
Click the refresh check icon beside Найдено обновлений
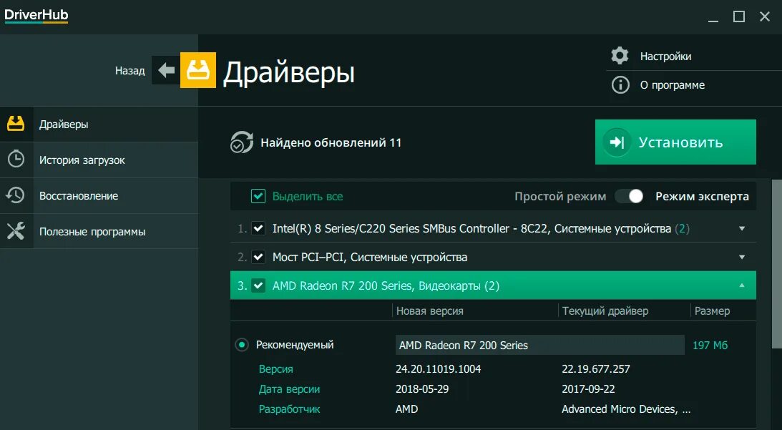(x=241, y=142)
